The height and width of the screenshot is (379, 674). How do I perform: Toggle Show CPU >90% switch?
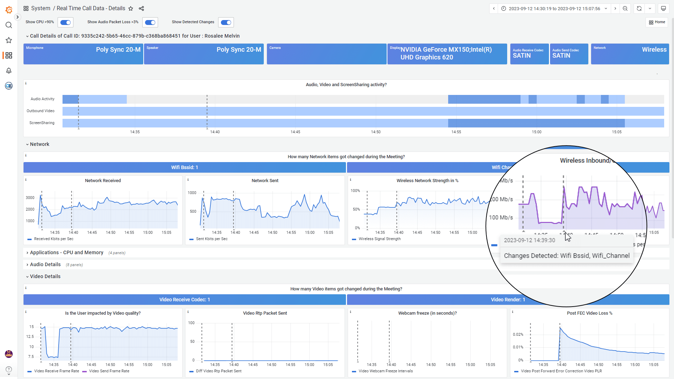point(66,23)
